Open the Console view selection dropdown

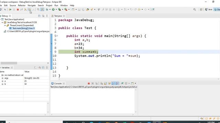129,83
